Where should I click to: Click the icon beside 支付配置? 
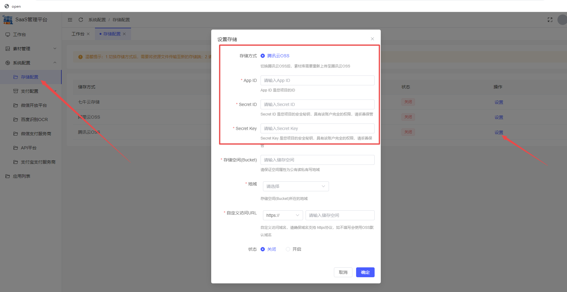(x=16, y=91)
